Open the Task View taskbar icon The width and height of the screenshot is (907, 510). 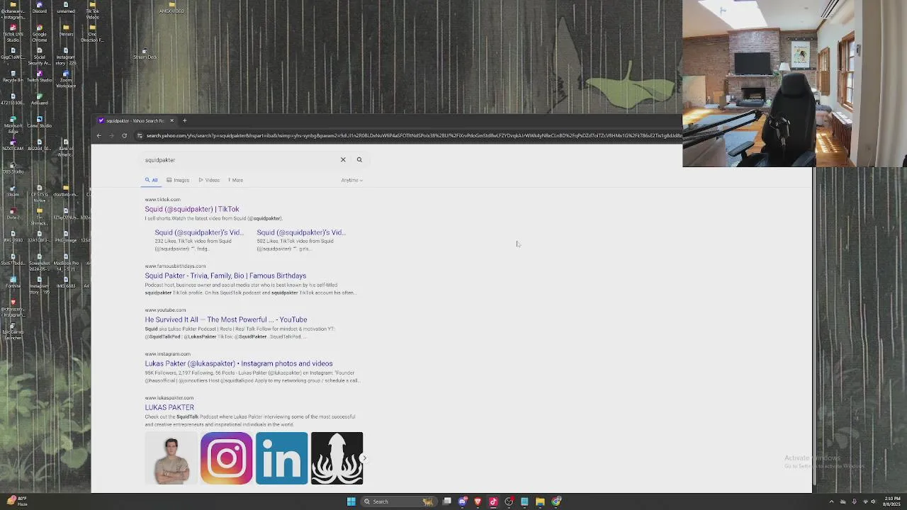point(447,501)
